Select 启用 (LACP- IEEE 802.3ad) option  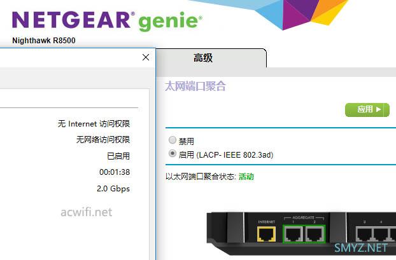[x=173, y=153]
